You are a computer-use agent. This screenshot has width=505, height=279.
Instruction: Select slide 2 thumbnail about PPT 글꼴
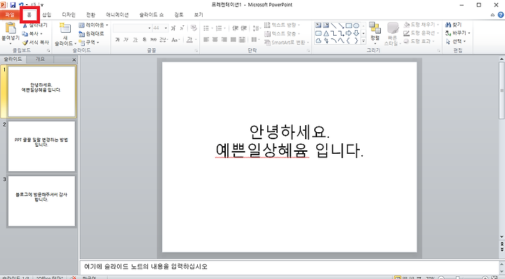41,146
